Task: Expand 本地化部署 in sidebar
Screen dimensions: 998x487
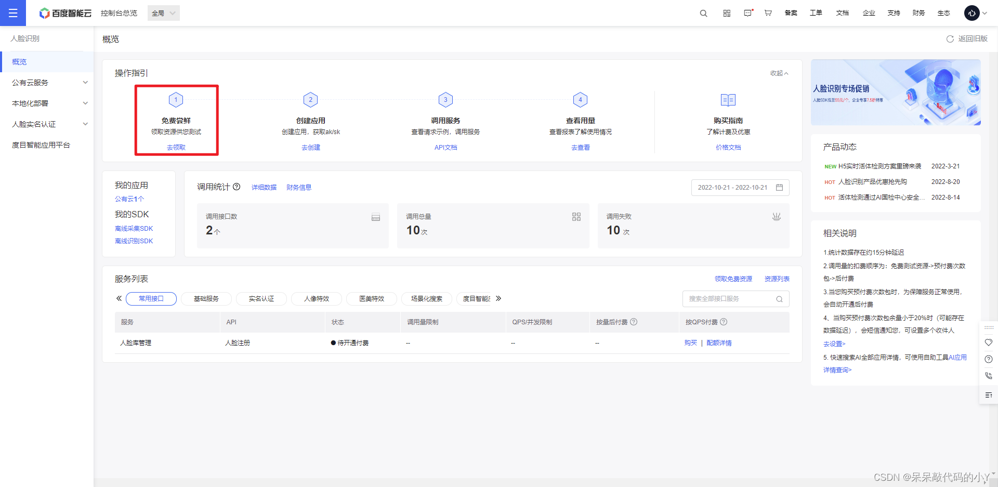Action: coord(47,103)
